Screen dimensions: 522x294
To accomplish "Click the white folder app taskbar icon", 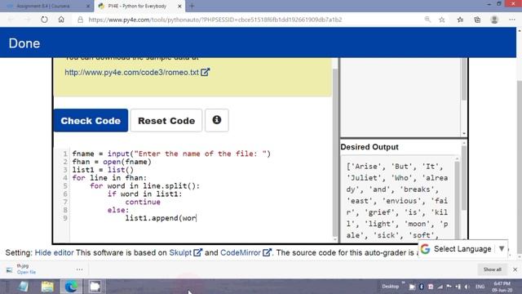I will pyautogui.click(x=95, y=287).
